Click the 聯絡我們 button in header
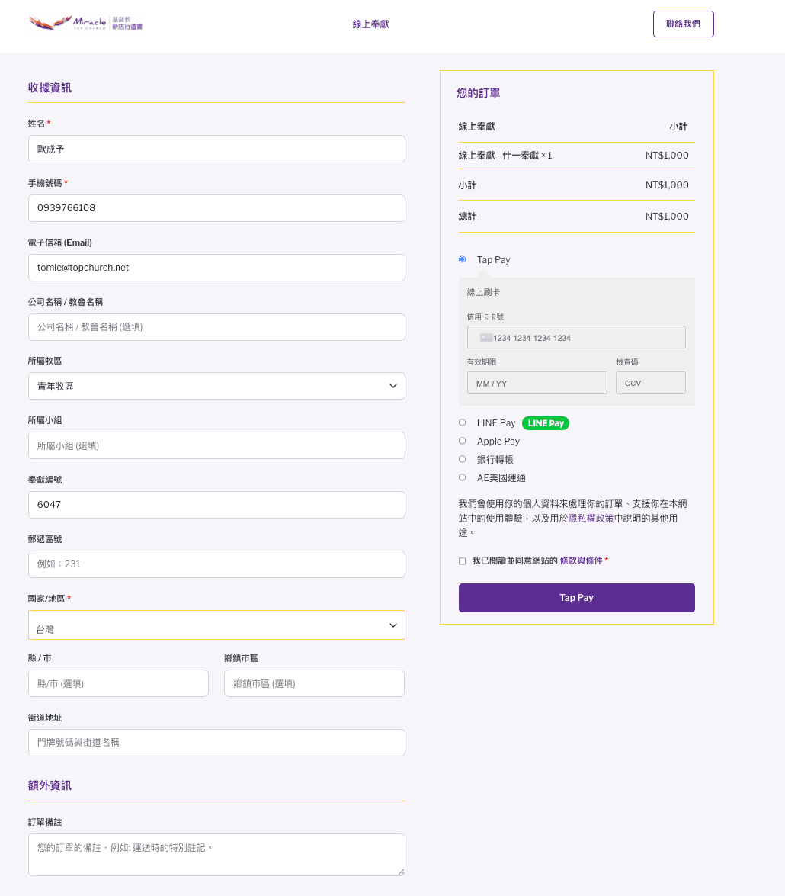 pyautogui.click(x=683, y=24)
